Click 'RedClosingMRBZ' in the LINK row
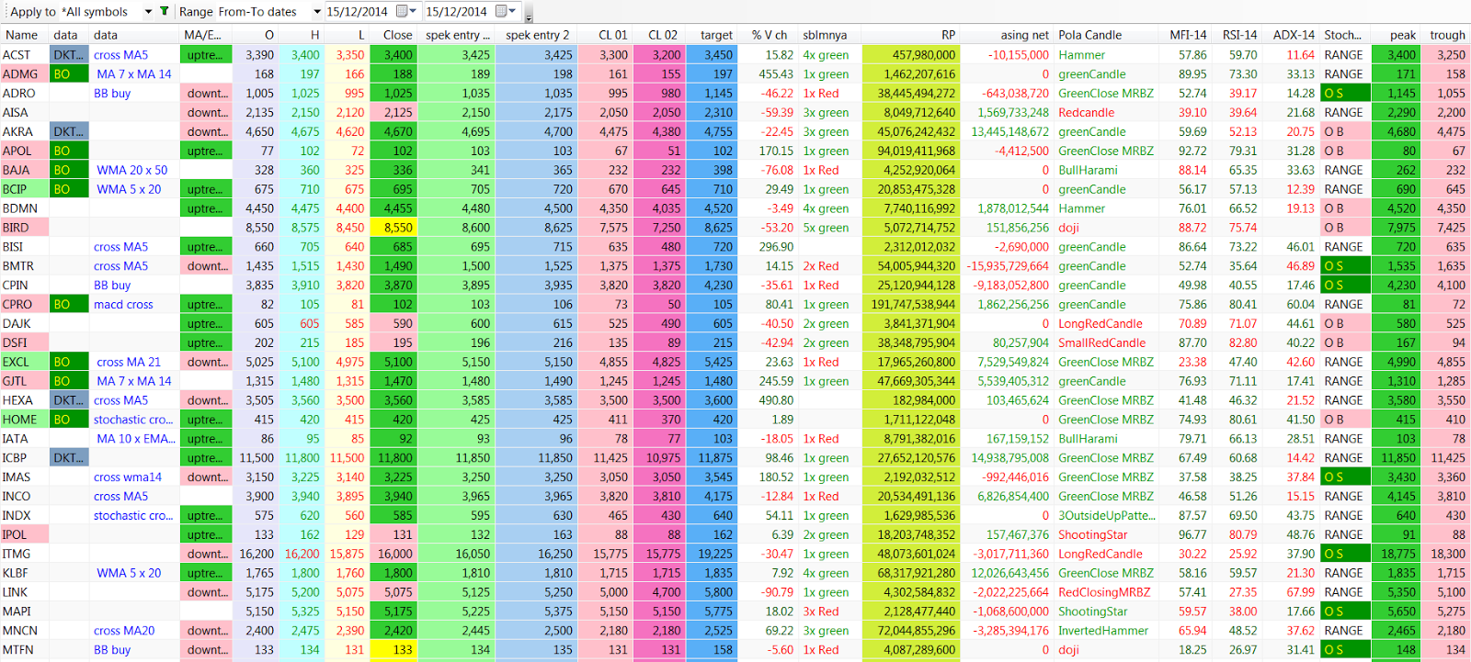This screenshot has width=1471, height=662. pyautogui.click(x=1104, y=592)
